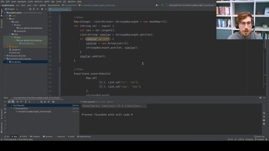Click the clear all trash icon in console
The width and height of the screenshot is (269, 151).
(x=264, y=124)
